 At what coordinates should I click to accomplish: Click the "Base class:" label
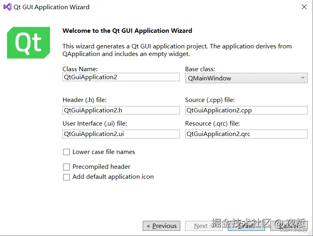click(200, 69)
